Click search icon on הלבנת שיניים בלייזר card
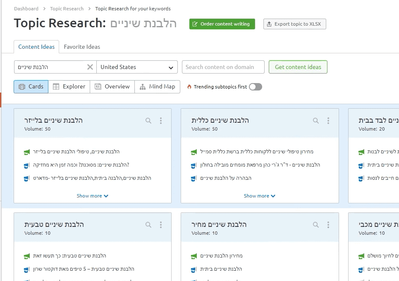The width and height of the screenshot is (399, 281). click(x=148, y=121)
